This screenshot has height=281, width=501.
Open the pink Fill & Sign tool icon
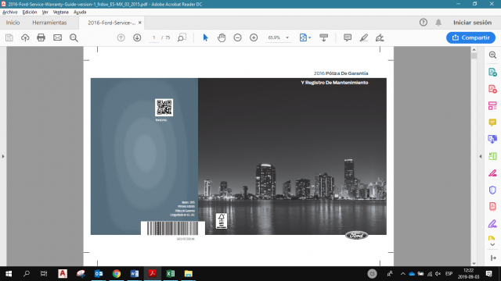click(x=492, y=173)
